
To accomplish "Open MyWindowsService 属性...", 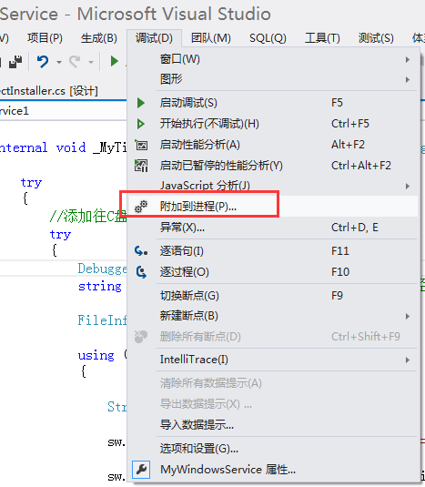I will click(x=273, y=470).
